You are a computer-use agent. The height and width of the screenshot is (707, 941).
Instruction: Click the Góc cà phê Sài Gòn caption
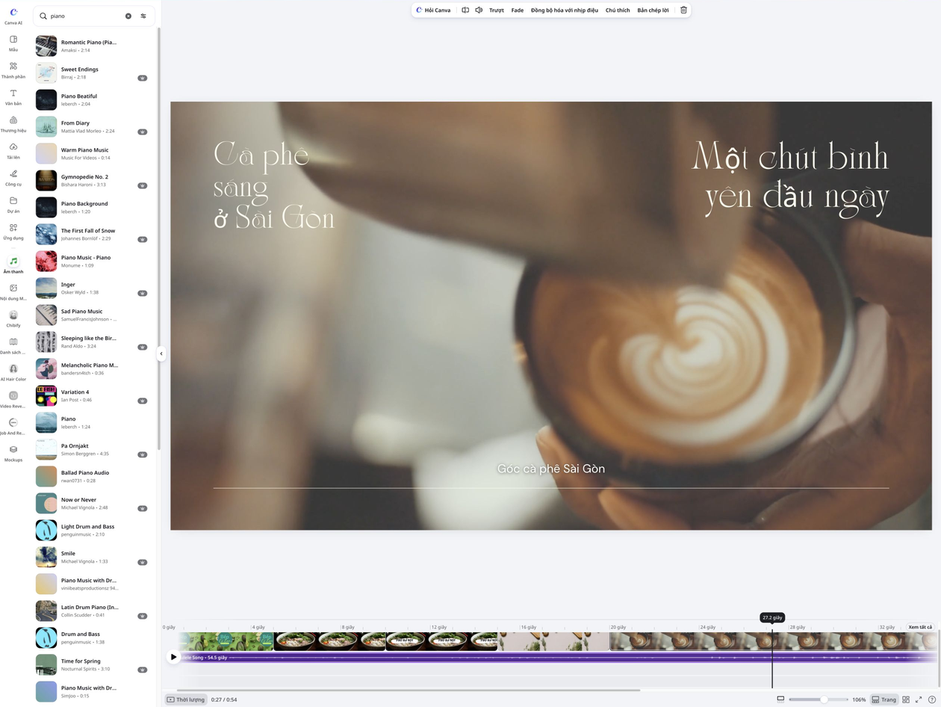point(551,469)
